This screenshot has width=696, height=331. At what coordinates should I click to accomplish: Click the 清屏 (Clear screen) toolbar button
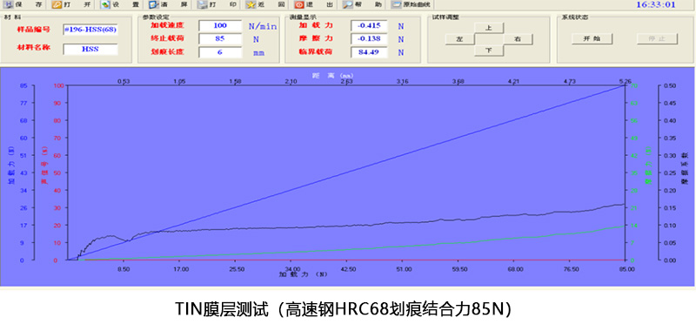coord(169,5)
